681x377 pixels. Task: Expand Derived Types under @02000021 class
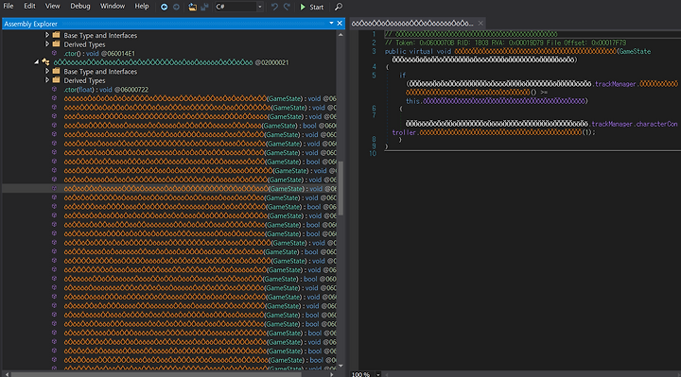click(47, 80)
